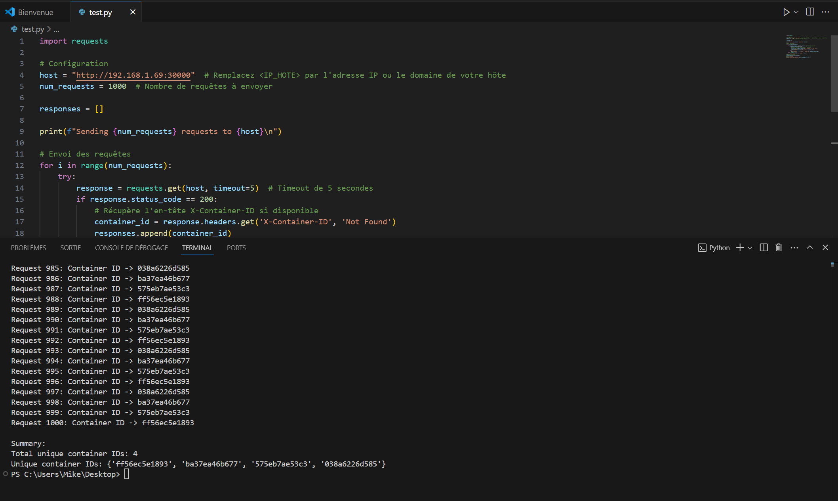The width and height of the screenshot is (838, 501).
Task: Click 'responses = []' on line 7
Action: [x=71, y=109]
